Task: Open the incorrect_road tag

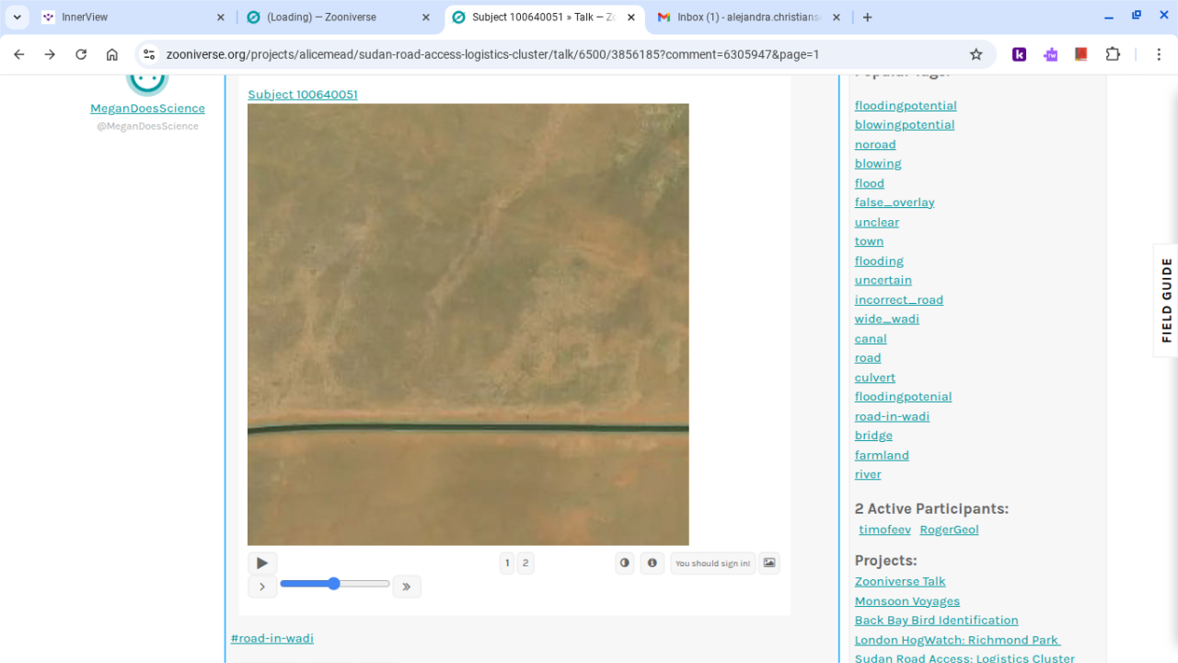Action: pyautogui.click(x=899, y=299)
